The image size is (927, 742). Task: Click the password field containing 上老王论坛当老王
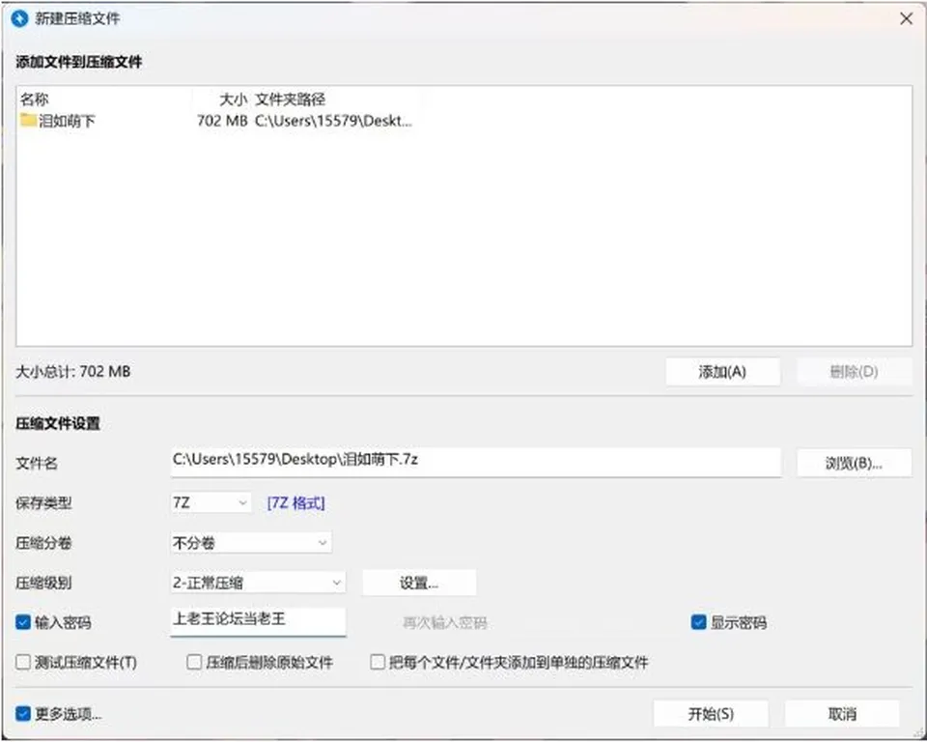tap(258, 621)
